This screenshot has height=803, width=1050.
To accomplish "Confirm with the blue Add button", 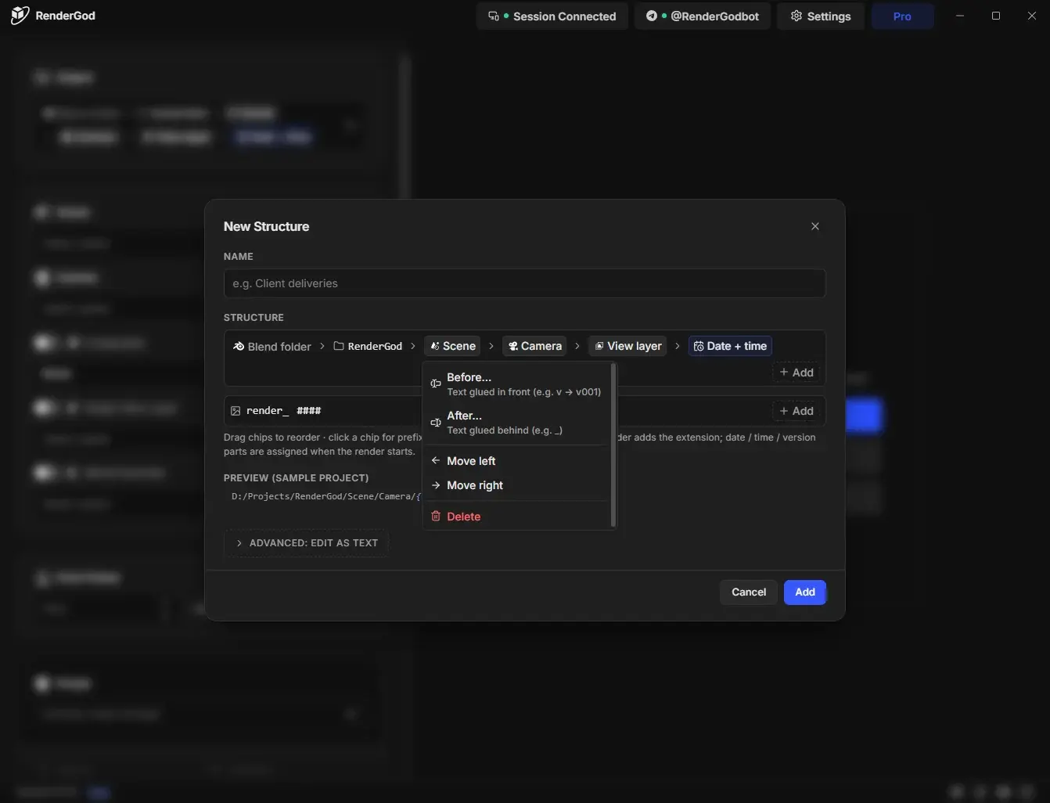I will (805, 592).
